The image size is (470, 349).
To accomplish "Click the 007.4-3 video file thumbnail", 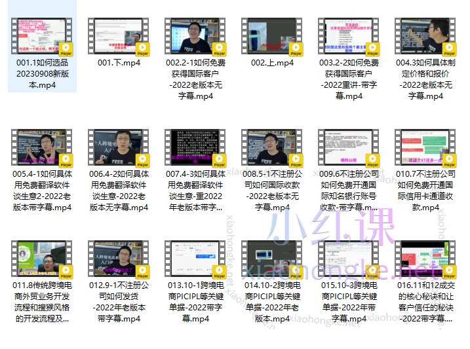I will tap(195, 147).
